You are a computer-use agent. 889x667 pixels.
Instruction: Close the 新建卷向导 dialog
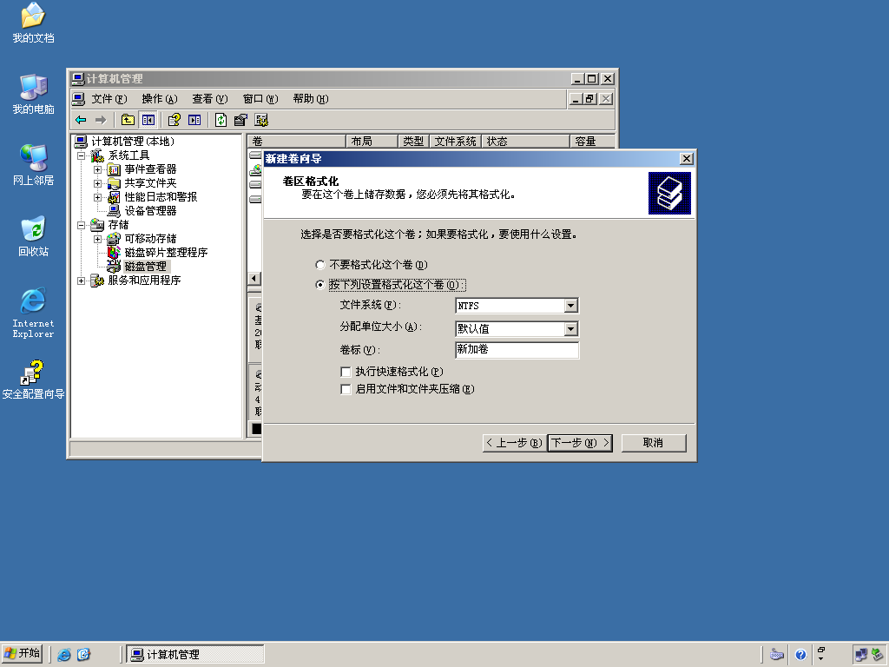click(x=686, y=159)
